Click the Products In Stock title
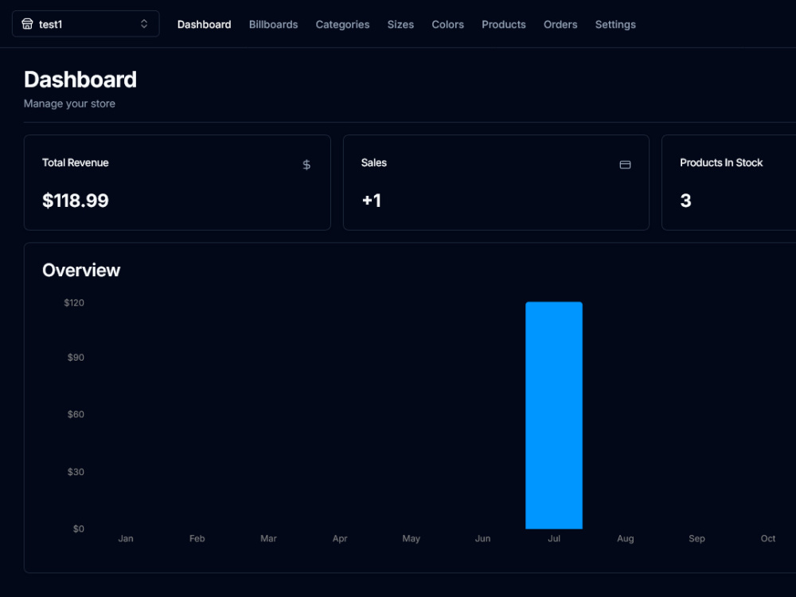 click(x=721, y=162)
